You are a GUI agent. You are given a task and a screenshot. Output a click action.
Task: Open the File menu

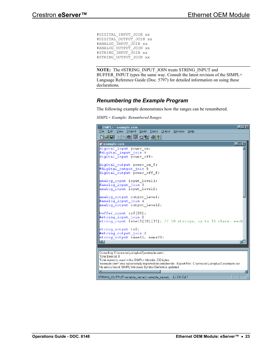(102, 131)
